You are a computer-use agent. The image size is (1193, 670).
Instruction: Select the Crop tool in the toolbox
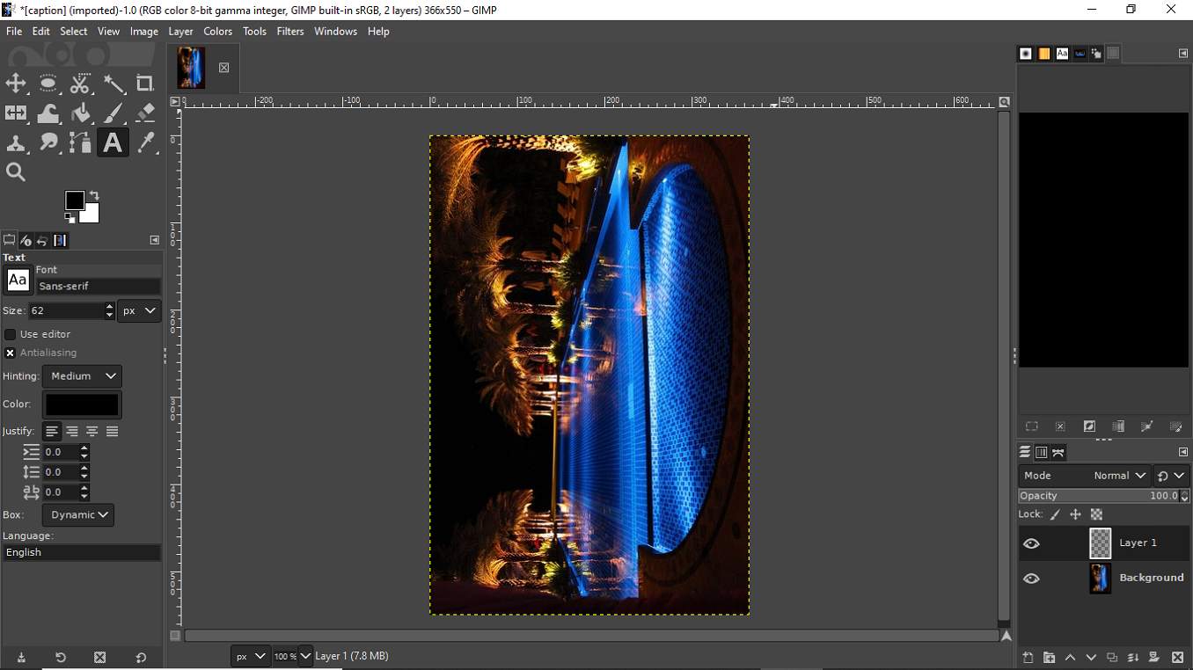point(145,84)
